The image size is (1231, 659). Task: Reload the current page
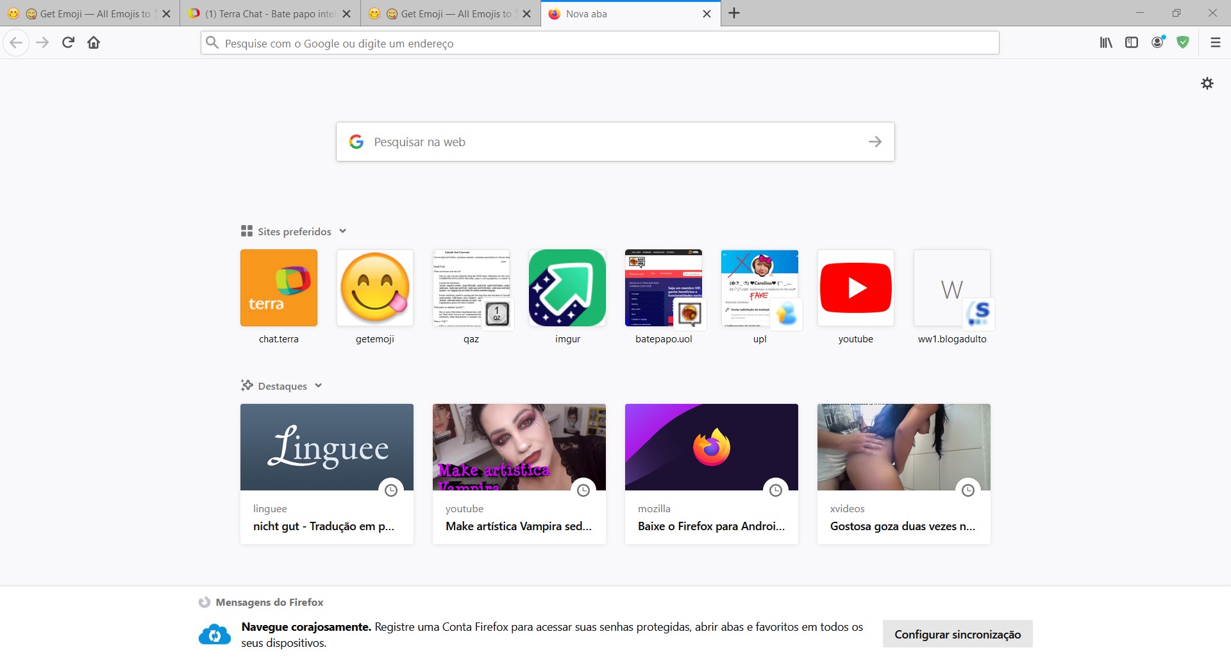pos(68,43)
